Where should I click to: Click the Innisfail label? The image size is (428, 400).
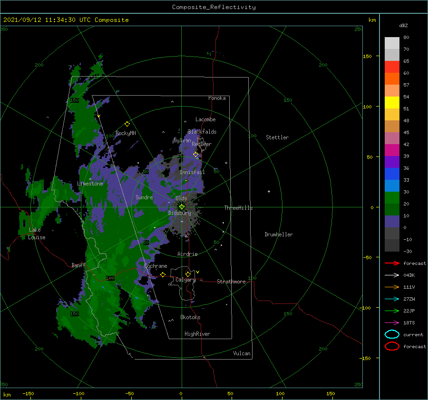(x=192, y=172)
